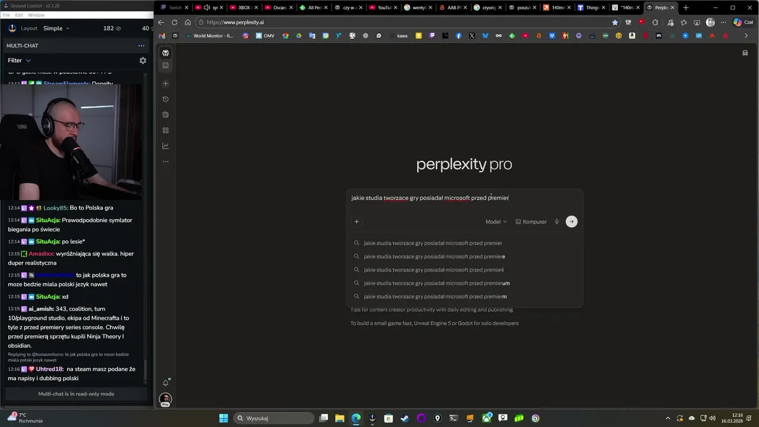The width and height of the screenshot is (759, 427).
Task: Click 'Tips for content creator productivity' suggestion
Action: [x=432, y=310]
